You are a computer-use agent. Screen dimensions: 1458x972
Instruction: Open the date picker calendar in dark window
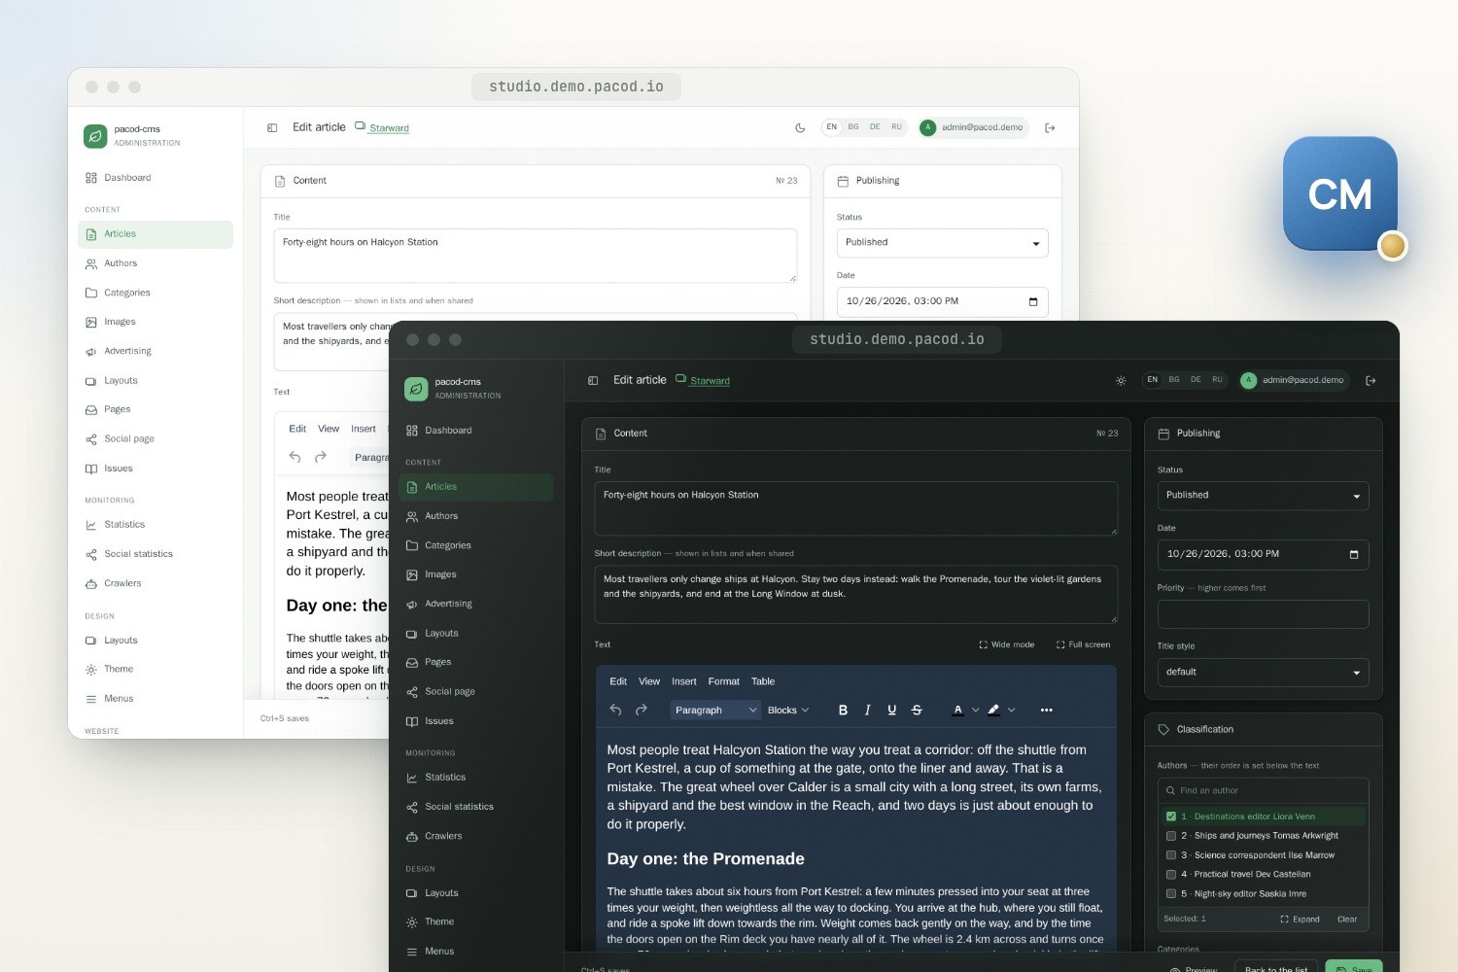click(x=1354, y=554)
